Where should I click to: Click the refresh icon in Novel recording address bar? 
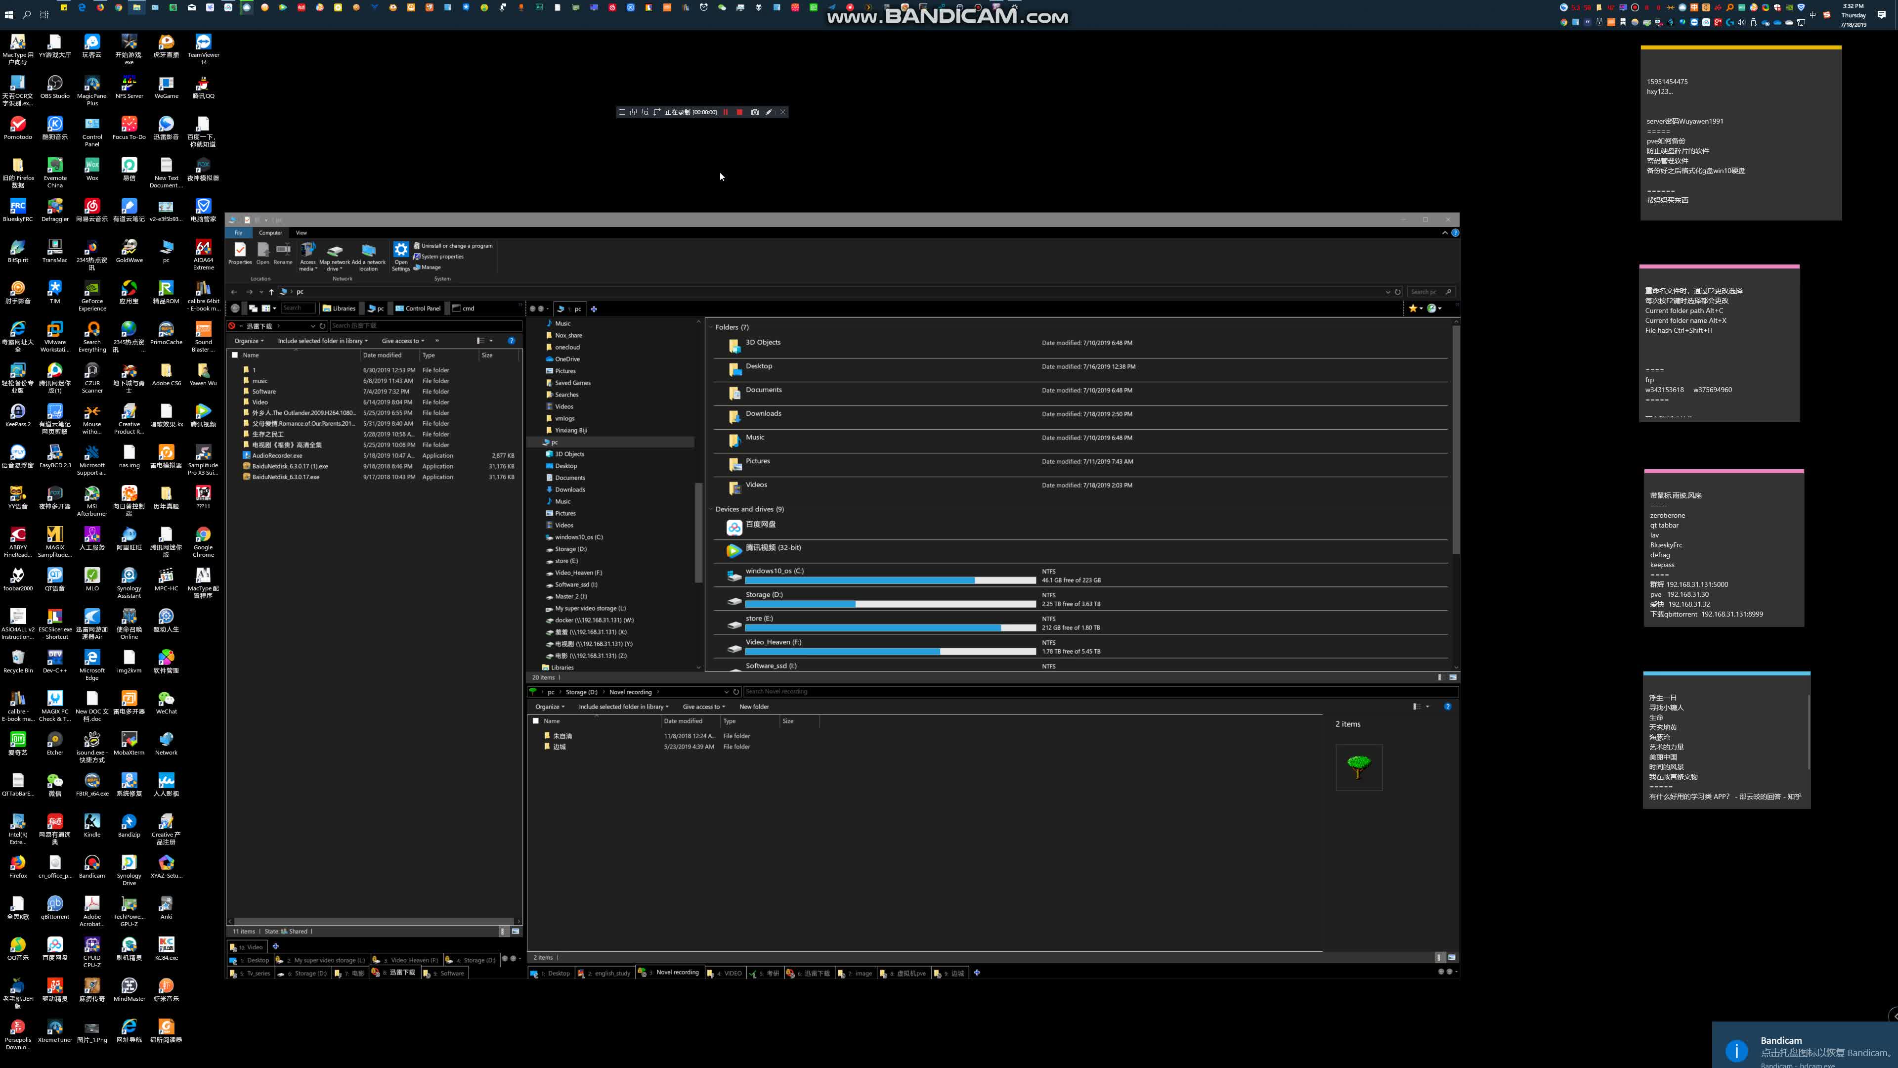[x=736, y=691]
